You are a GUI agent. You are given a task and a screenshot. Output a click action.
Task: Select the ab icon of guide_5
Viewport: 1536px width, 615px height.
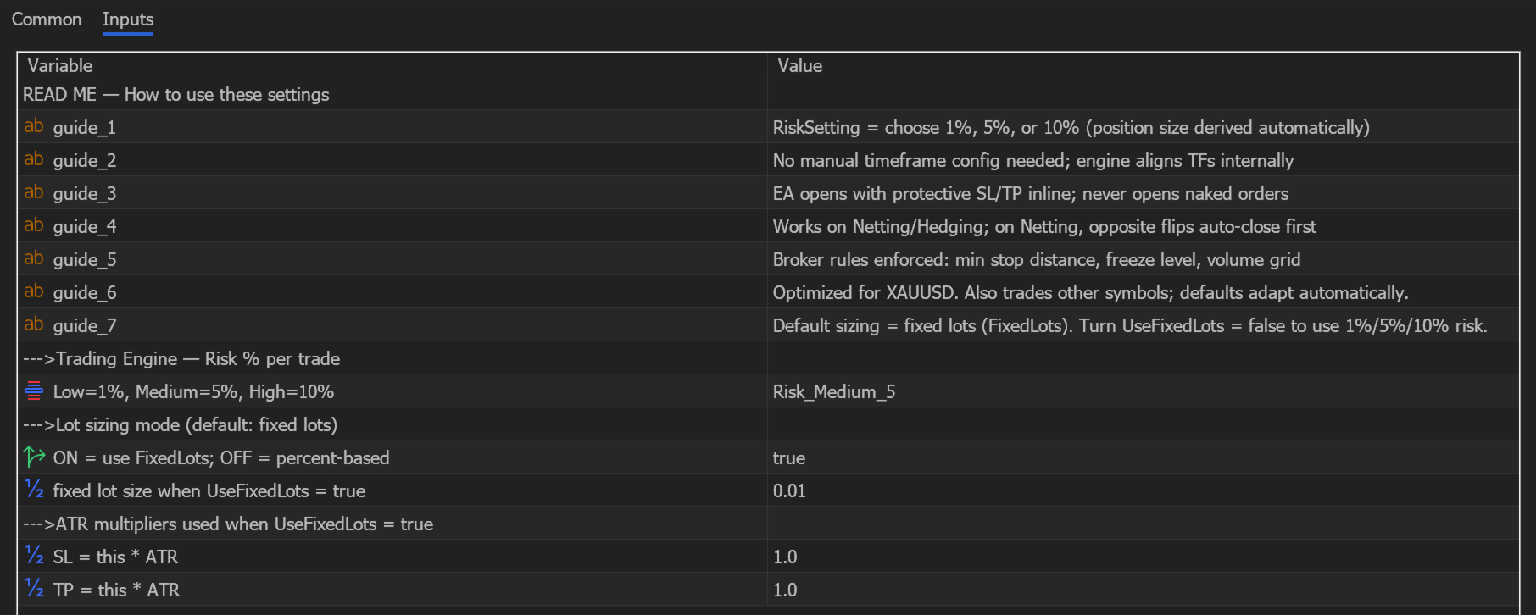click(x=34, y=259)
